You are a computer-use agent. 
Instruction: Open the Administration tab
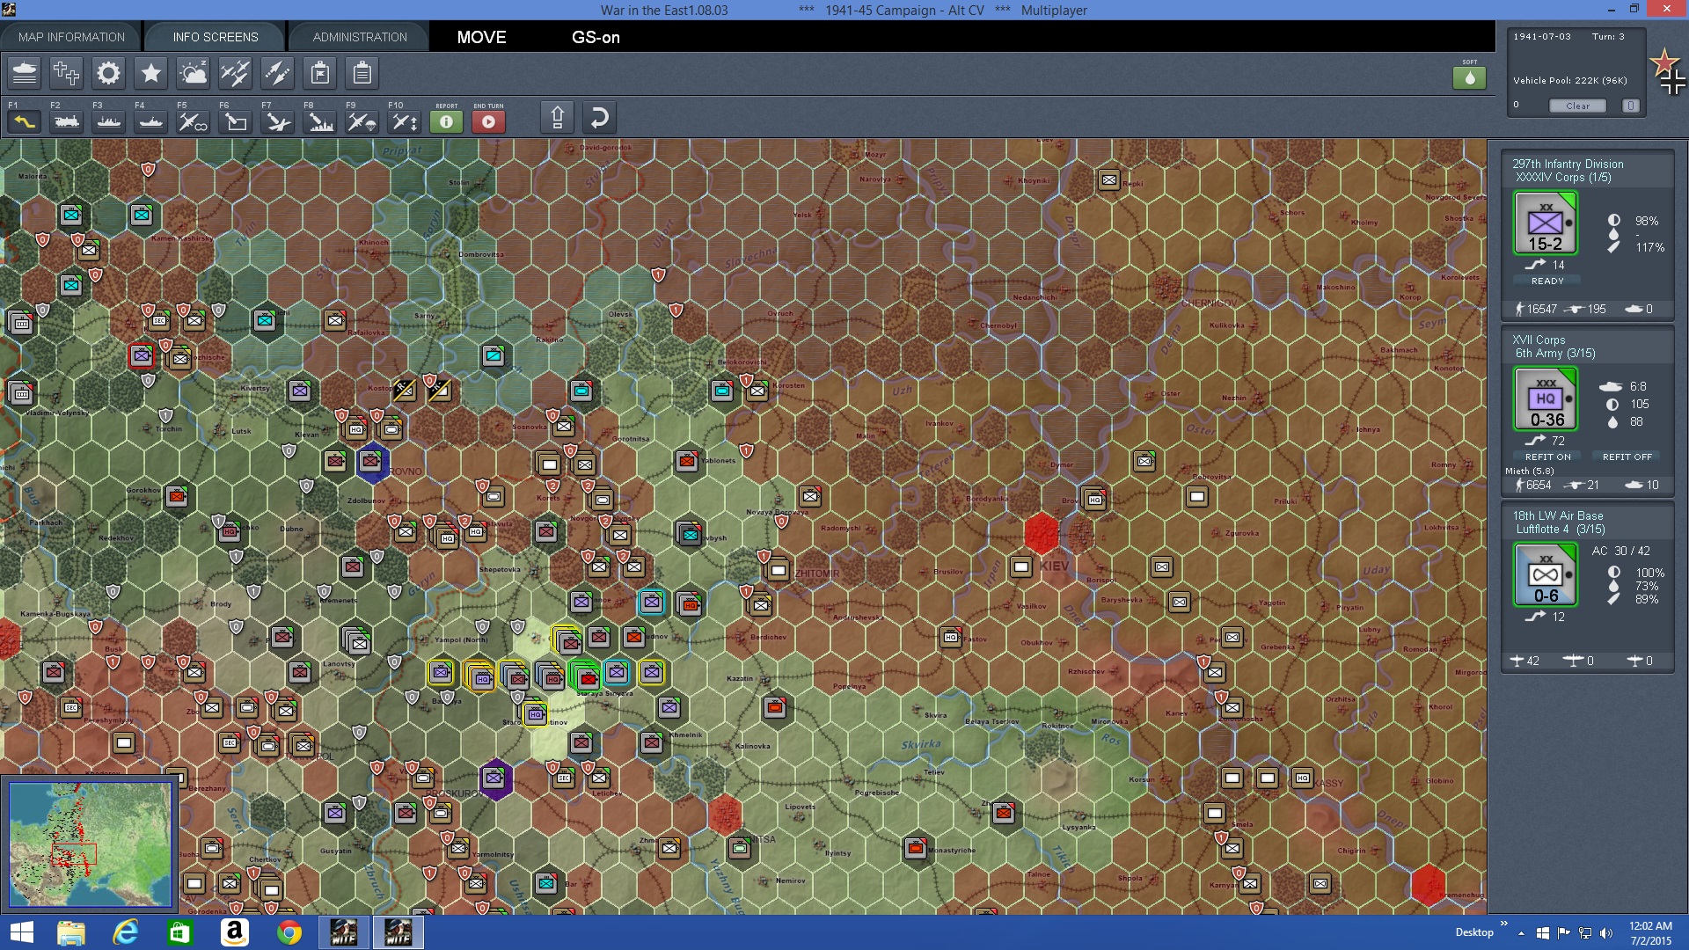tap(360, 37)
